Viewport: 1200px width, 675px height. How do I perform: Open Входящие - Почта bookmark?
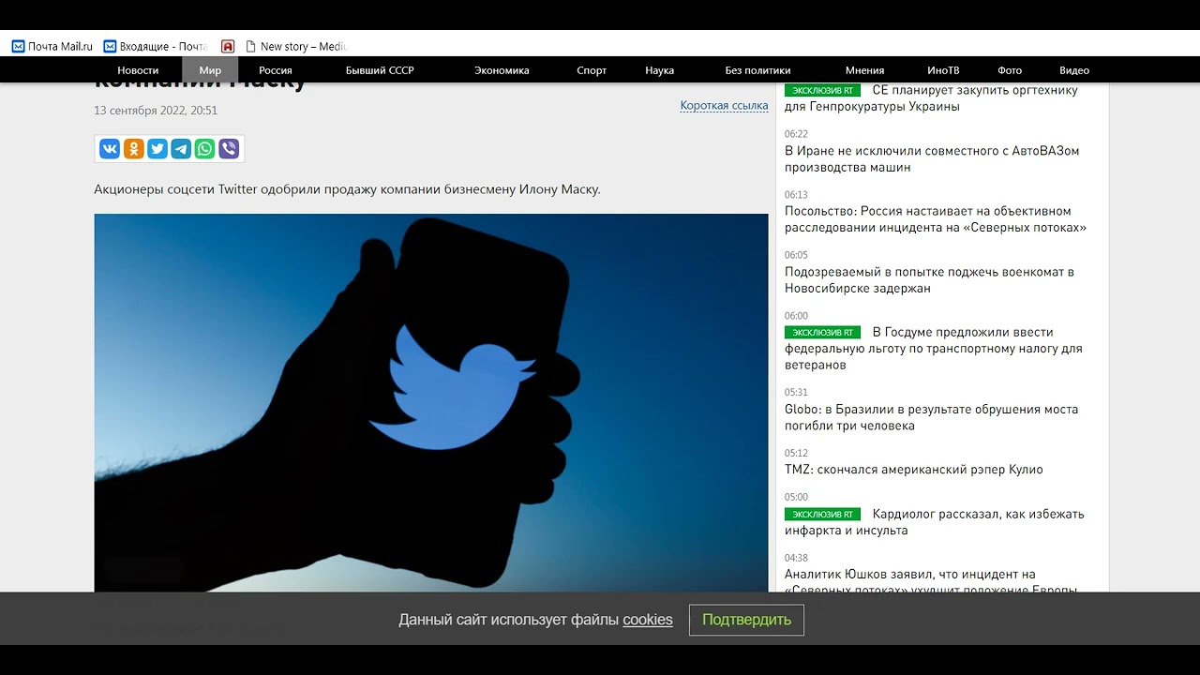(156, 46)
